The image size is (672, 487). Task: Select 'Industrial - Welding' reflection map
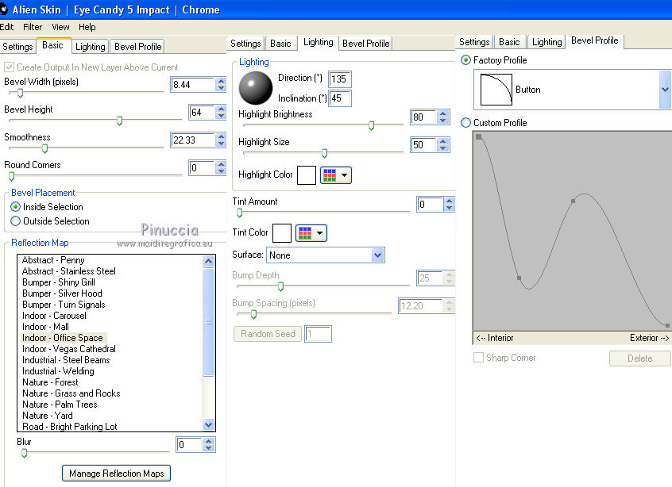58,371
